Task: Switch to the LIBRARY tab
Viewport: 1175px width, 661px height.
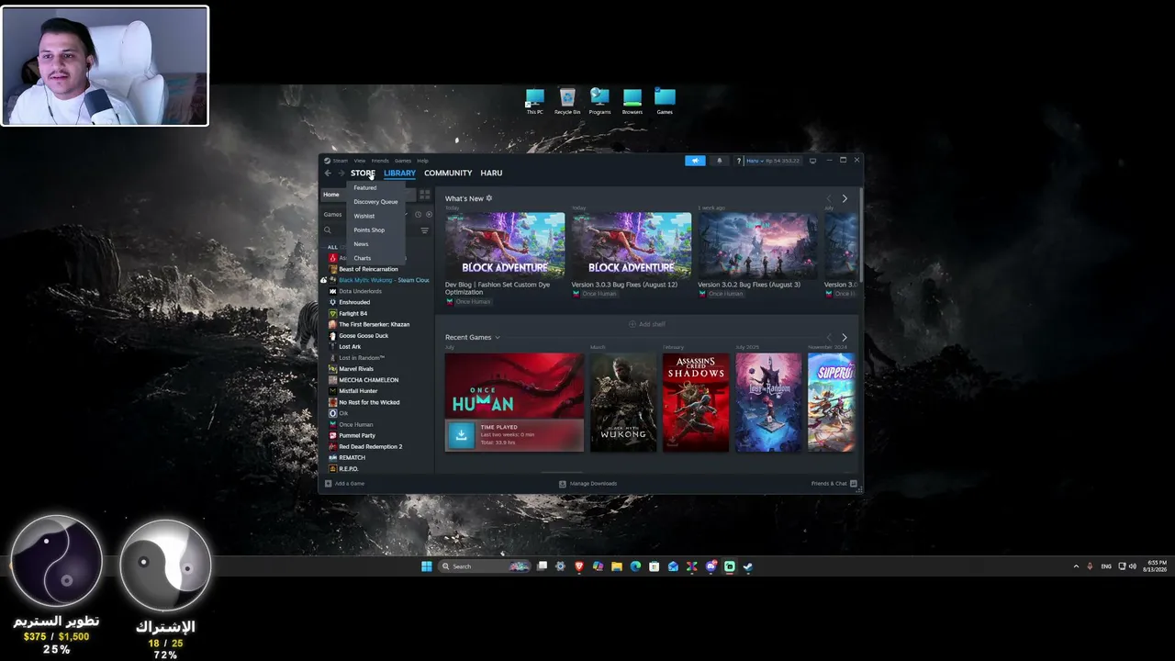Action: pyautogui.click(x=399, y=174)
